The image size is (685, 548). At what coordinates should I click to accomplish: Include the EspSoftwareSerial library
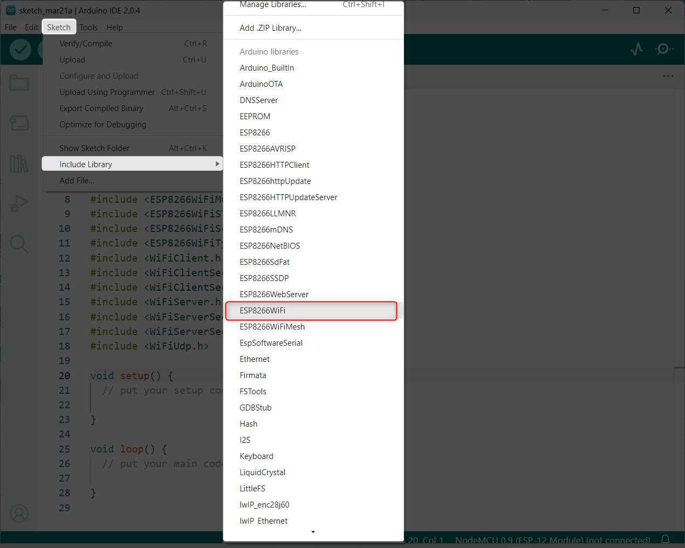click(313, 343)
